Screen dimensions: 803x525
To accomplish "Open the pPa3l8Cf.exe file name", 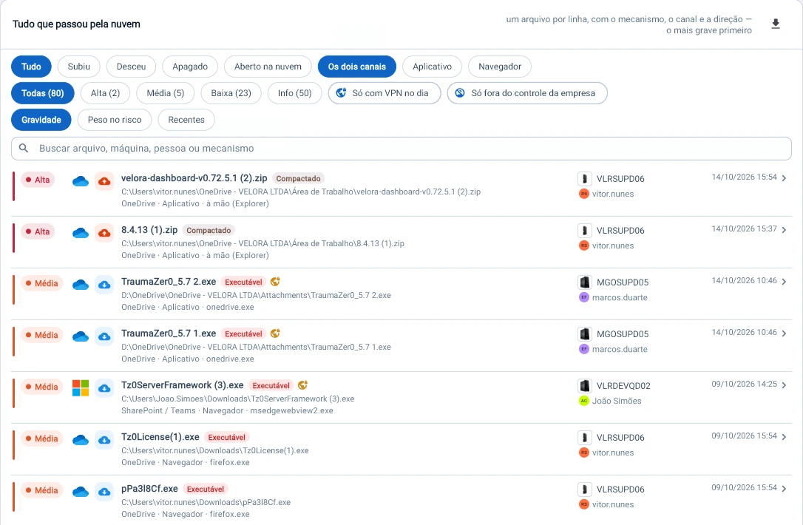I will pyautogui.click(x=149, y=489).
